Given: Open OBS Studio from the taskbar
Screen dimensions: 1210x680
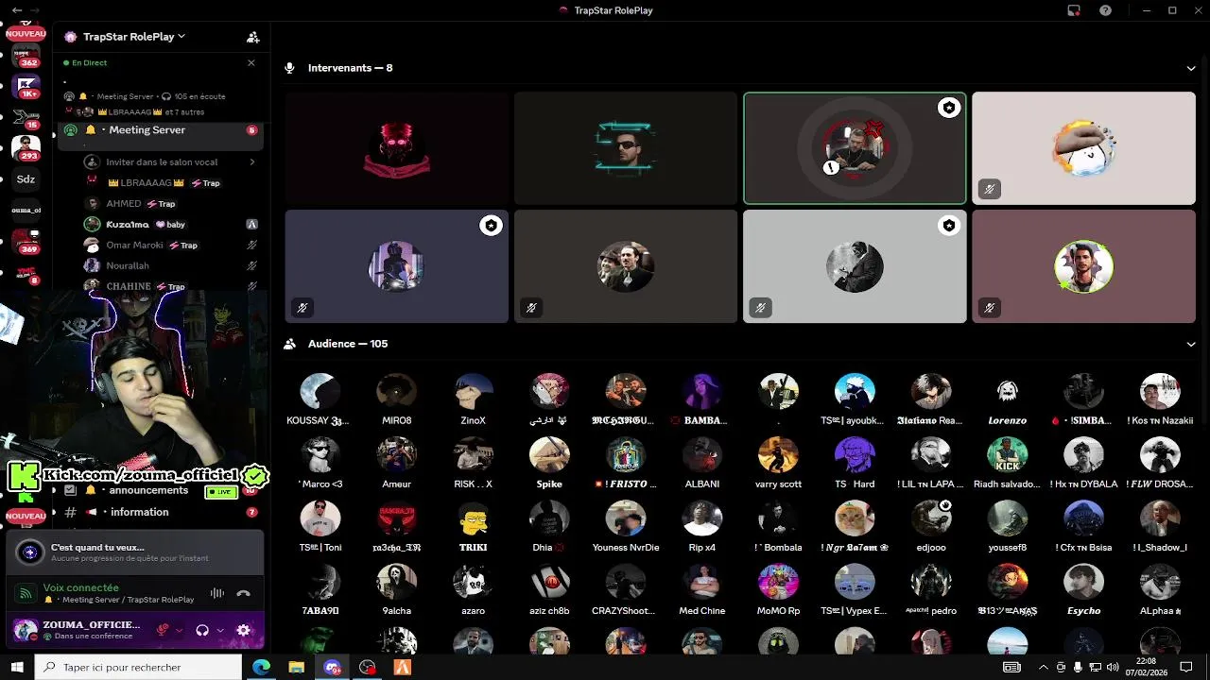Looking at the screenshot, I should (368, 667).
